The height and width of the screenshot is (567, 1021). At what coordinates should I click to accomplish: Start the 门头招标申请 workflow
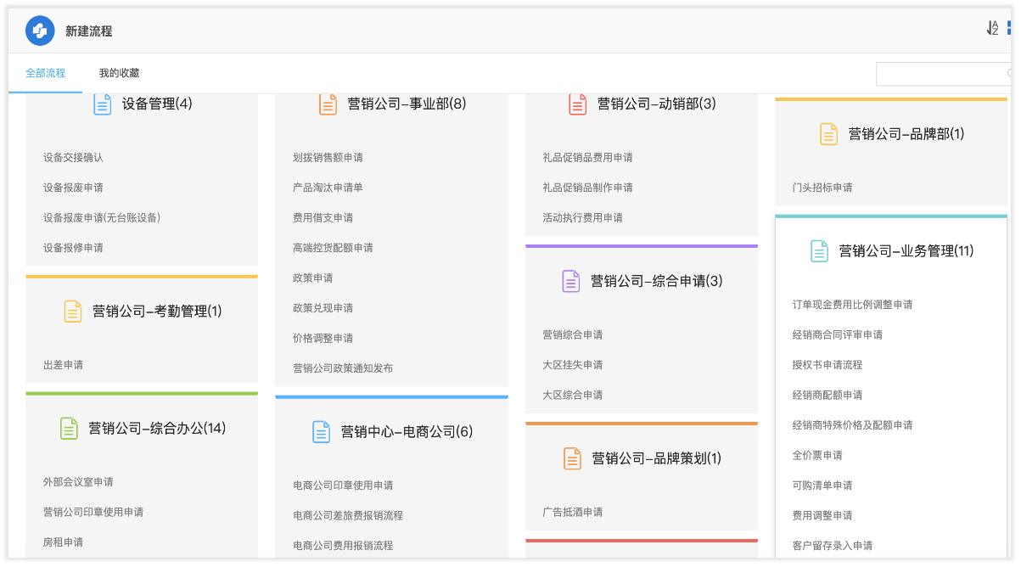click(822, 188)
